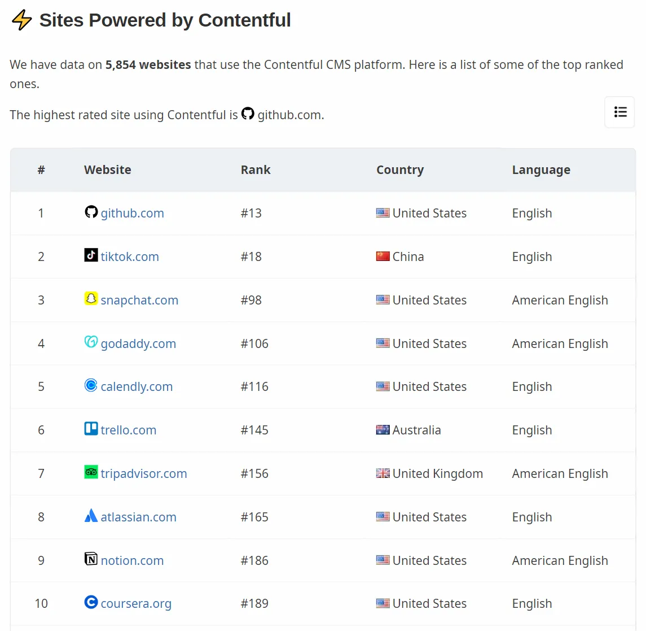Select the #156 rank cell
The height and width of the screenshot is (631, 646).
254,473
